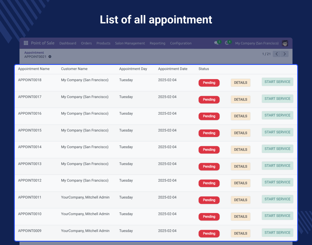This screenshot has width=312, height=245.
Task: Click Details for APPOINT0013
Action: click(x=241, y=166)
